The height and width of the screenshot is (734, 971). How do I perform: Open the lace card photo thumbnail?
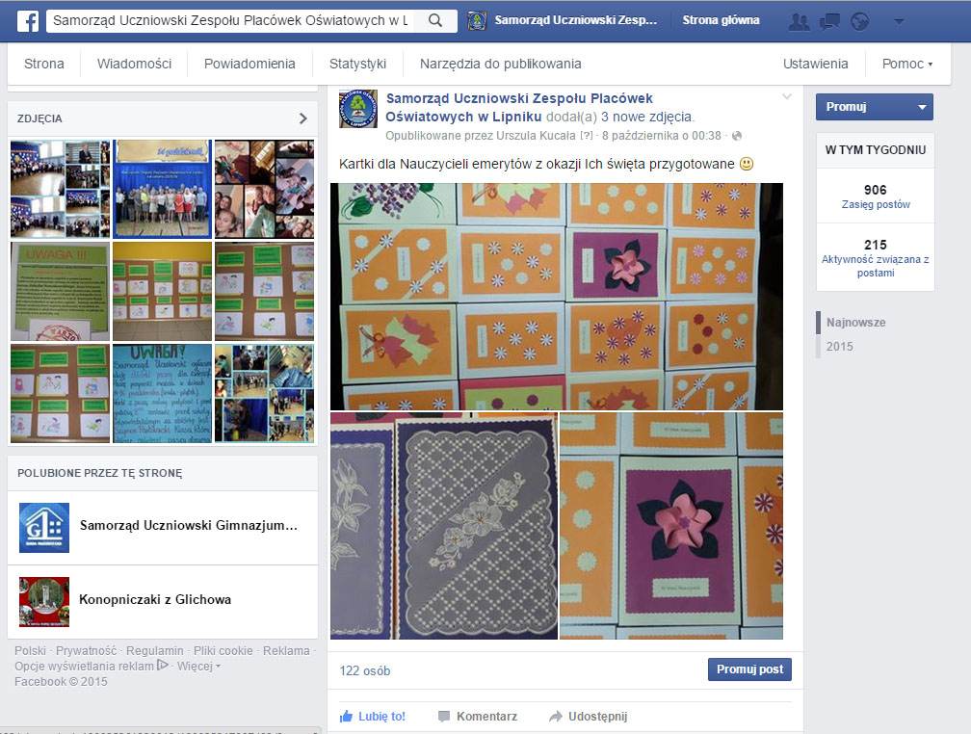click(444, 526)
